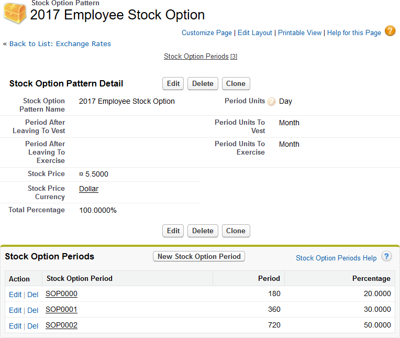Click the Percentage column header
Image resolution: width=400 pixels, height=338 pixels.
point(371,278)
